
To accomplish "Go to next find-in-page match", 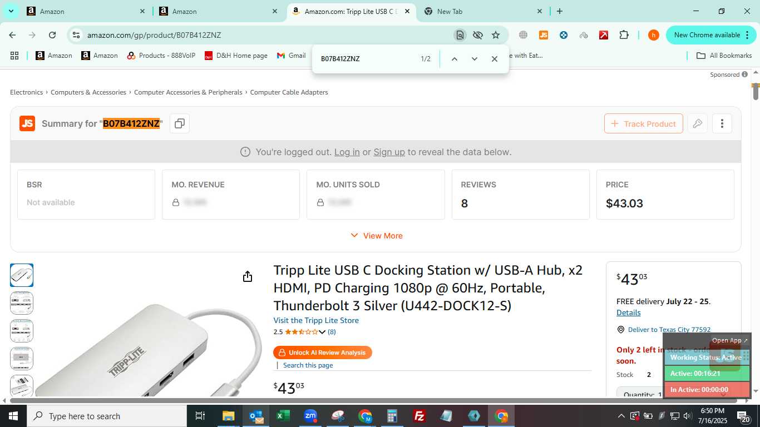I will point(474,59).
